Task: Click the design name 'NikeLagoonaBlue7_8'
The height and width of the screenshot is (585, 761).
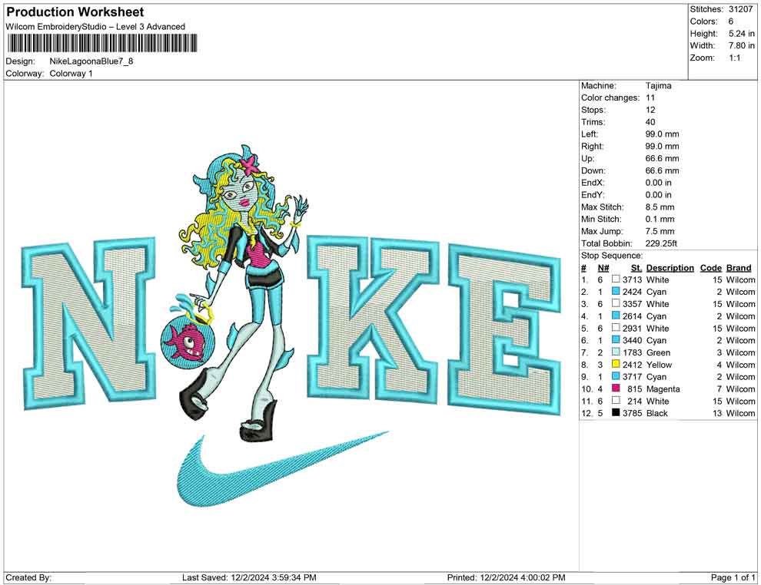Action: click(x=91, y=61)
